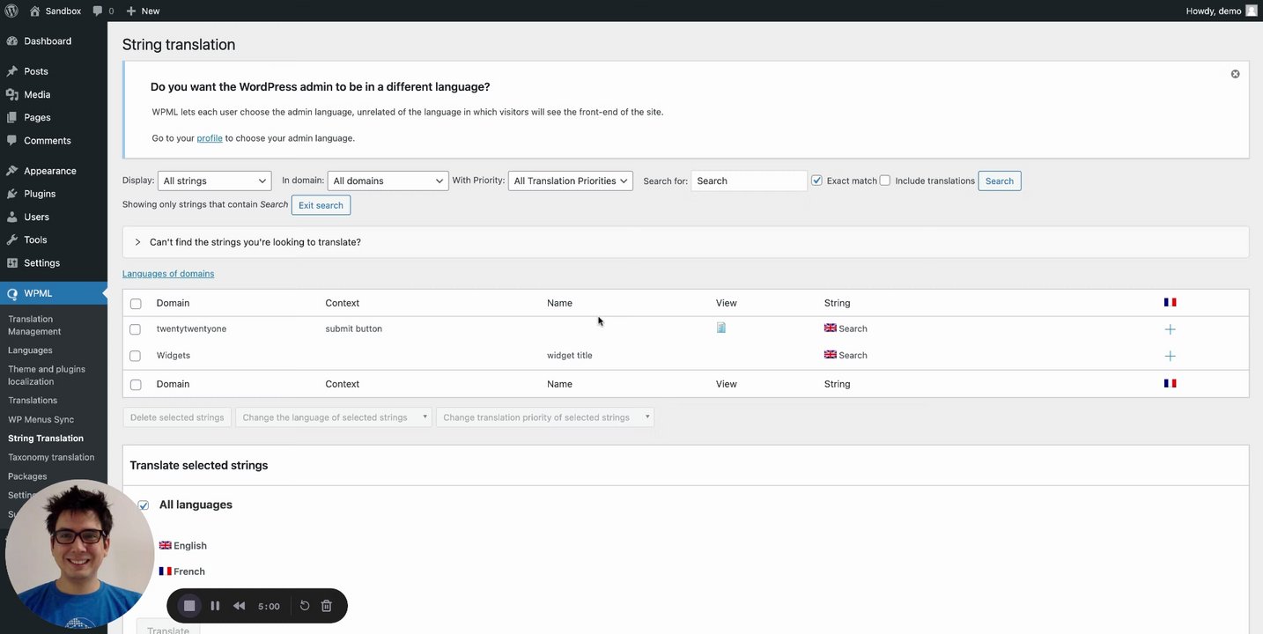
Task: Open the Display all strings dropdown
Action: pyautogui.click(x=214, y=181)
